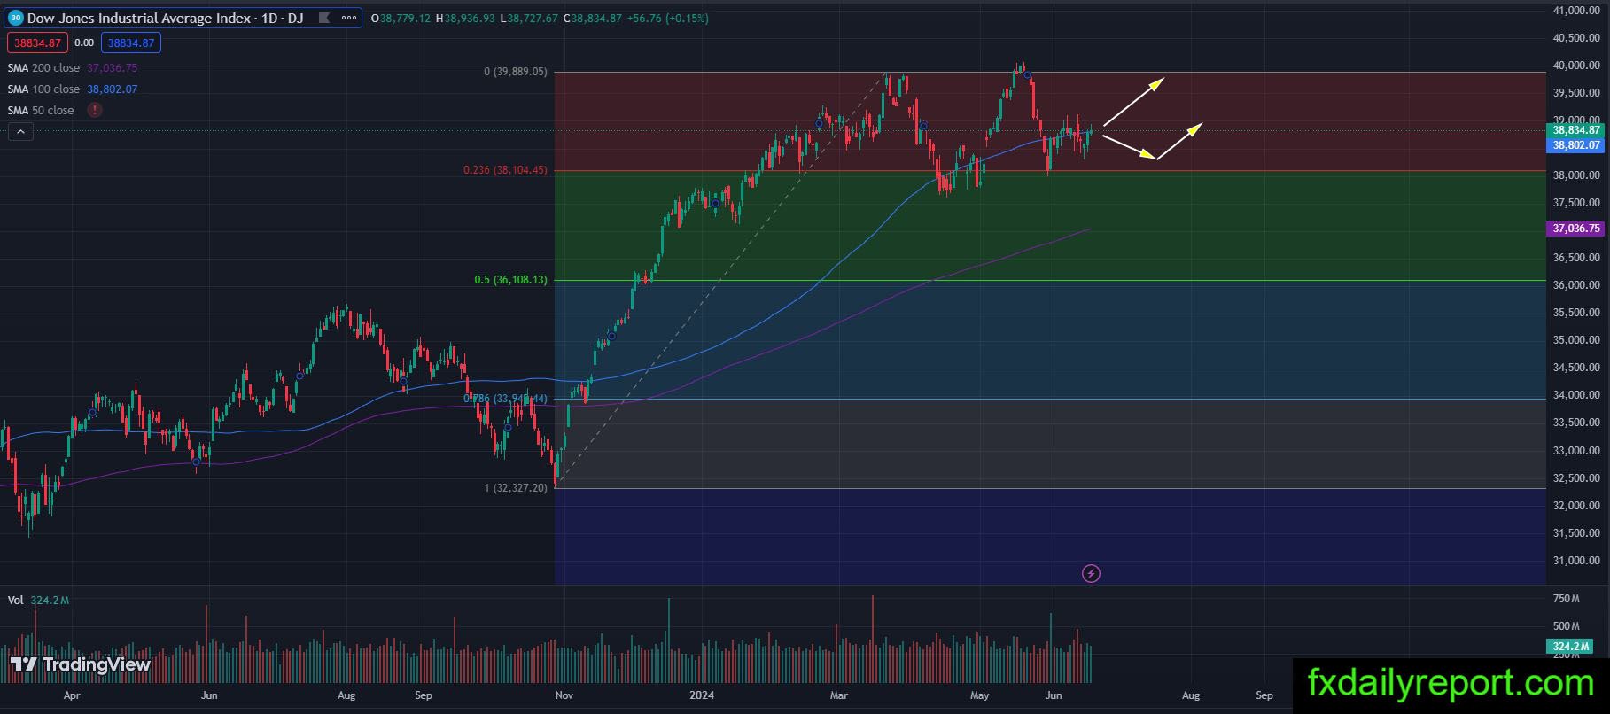Click the May label on the time axis
Viewport: 1610px width, 714px height.
click(x=979, y=695)
